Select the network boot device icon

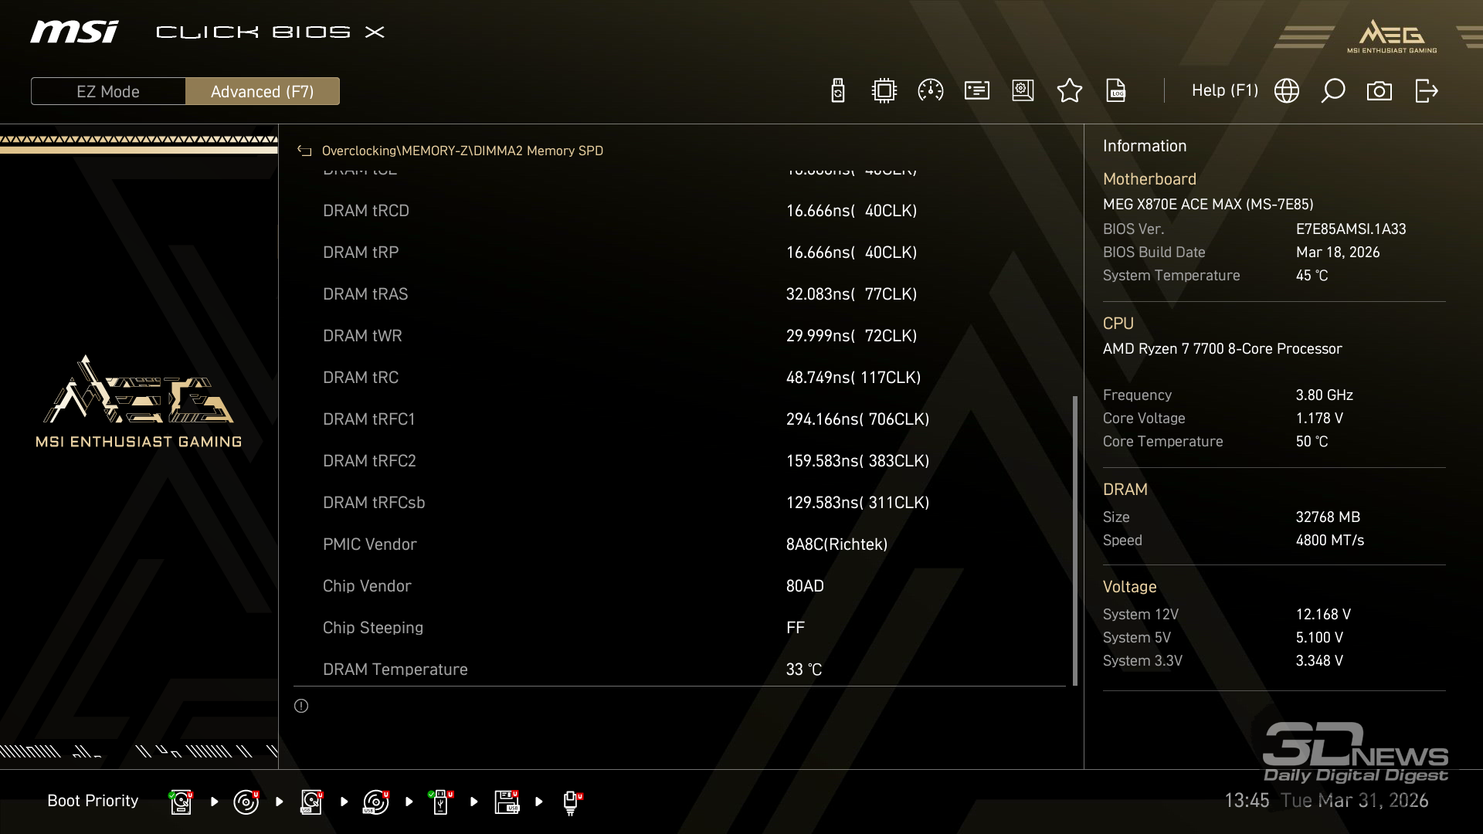pos(571,802)
